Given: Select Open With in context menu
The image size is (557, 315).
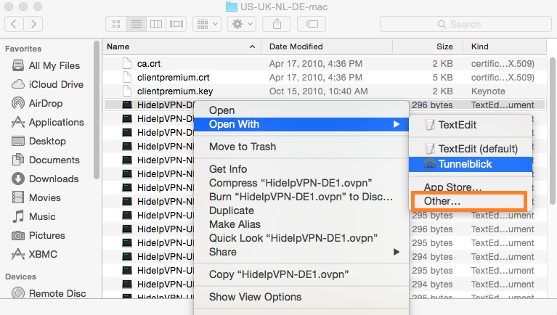Looking at the screenshot, I should tap(301, 124).
